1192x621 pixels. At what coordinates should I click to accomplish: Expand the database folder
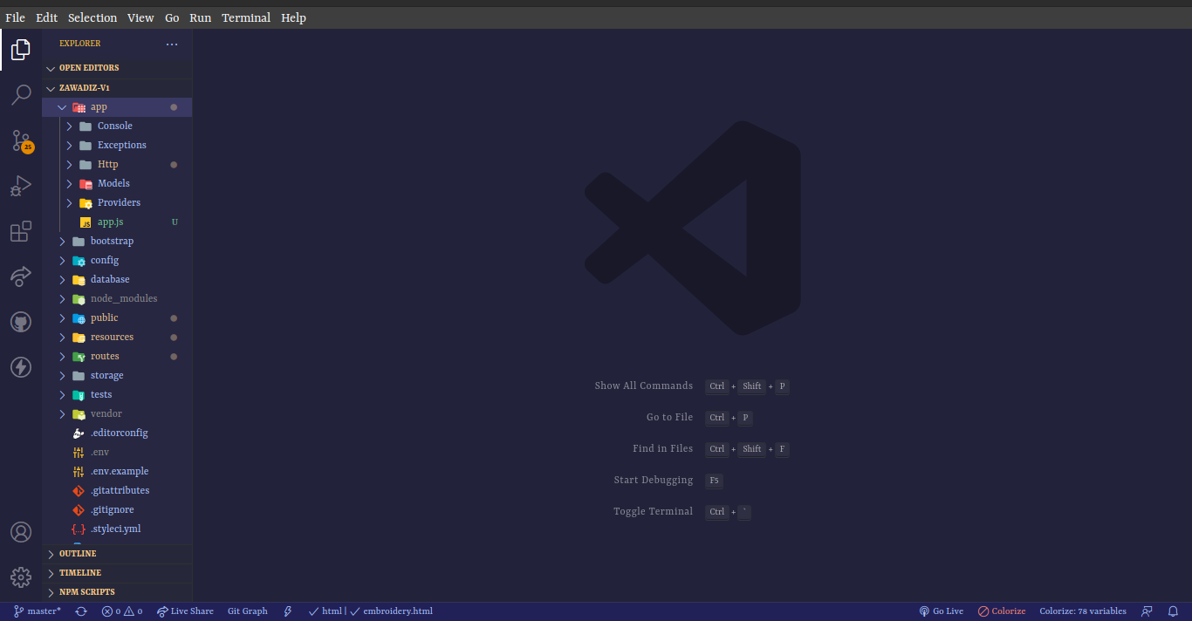click(x=117, y=280)
